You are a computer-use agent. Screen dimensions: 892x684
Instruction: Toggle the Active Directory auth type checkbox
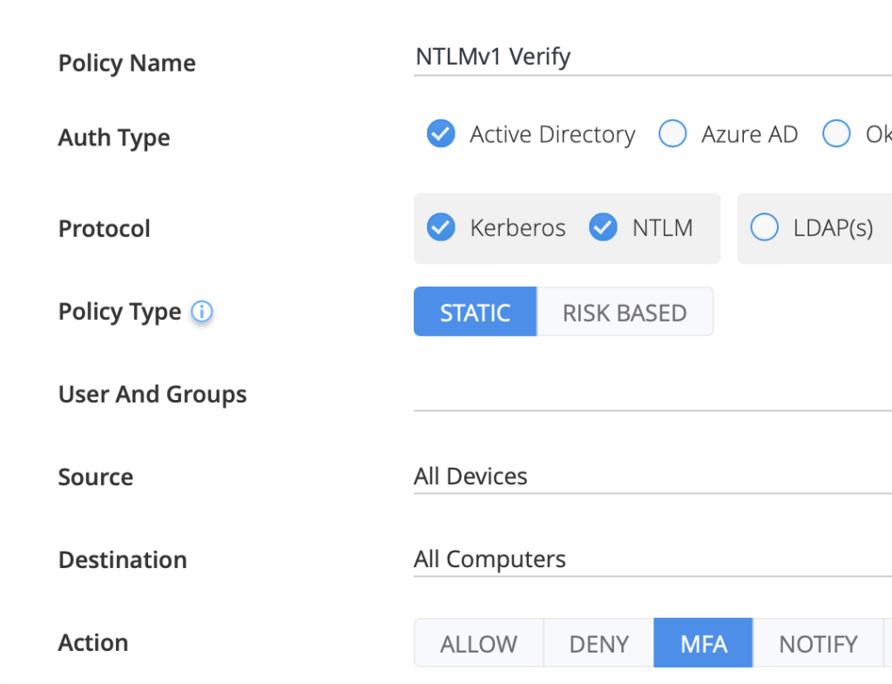tap(441, 134)
